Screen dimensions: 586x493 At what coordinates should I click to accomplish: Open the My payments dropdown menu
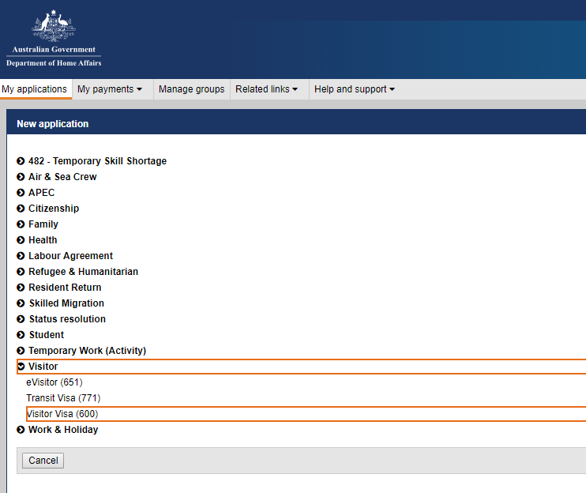[x=110, y=89]
